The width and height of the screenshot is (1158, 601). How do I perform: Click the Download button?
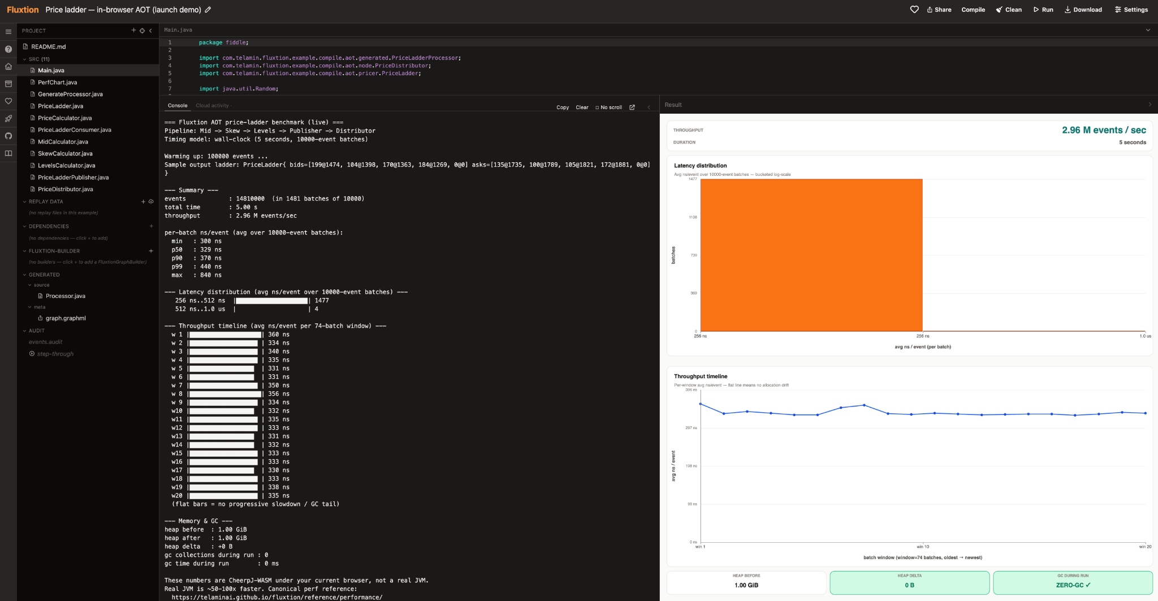(x=1083, y=10)
